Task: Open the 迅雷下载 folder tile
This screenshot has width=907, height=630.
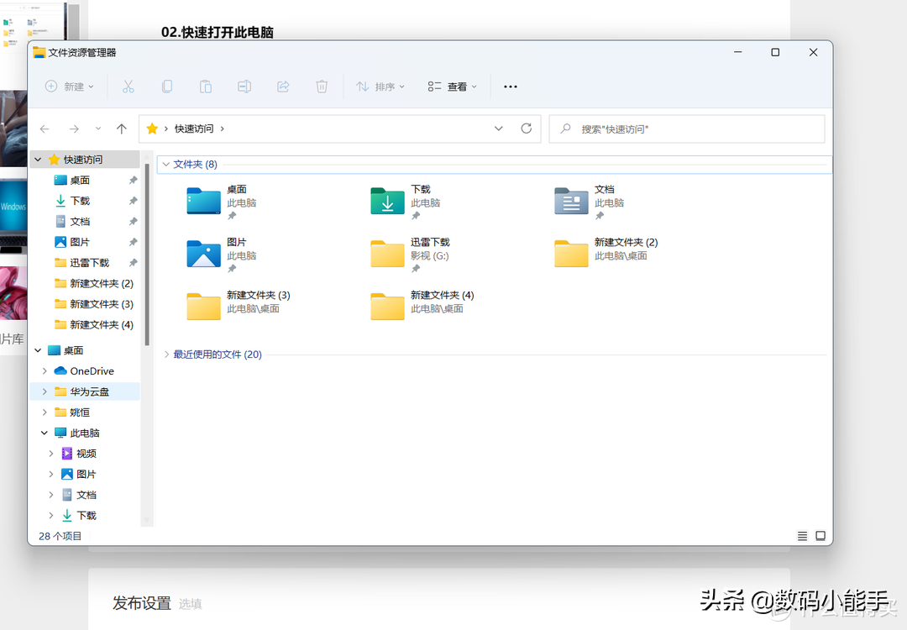Action: [411, 255]
